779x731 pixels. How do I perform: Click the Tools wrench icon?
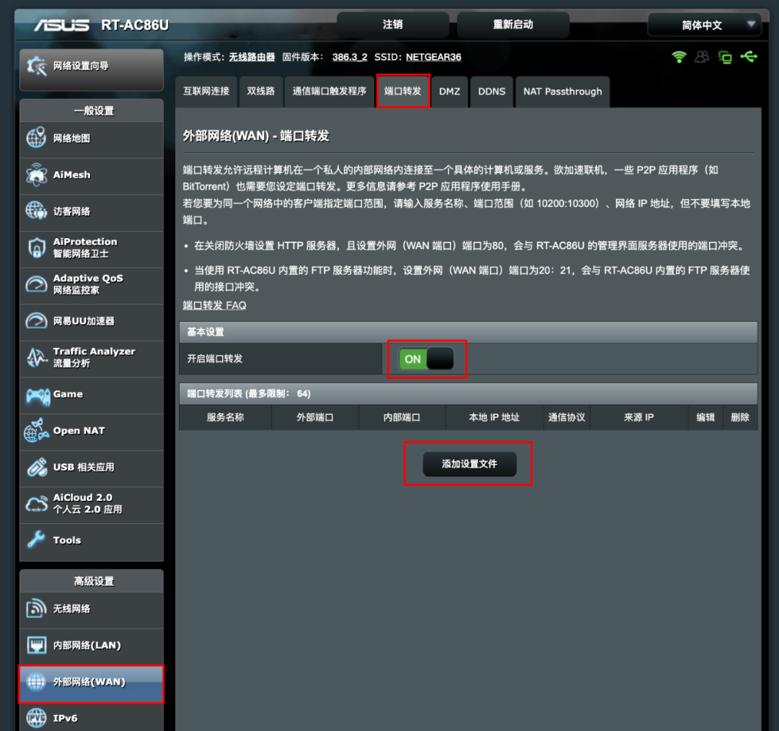tap(36, 540)
